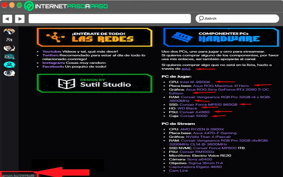Viewport: 283px width, 177px height.
Task: Select 'Micrófono: Electro Voice RE20' text
Action: coord(200,156)
